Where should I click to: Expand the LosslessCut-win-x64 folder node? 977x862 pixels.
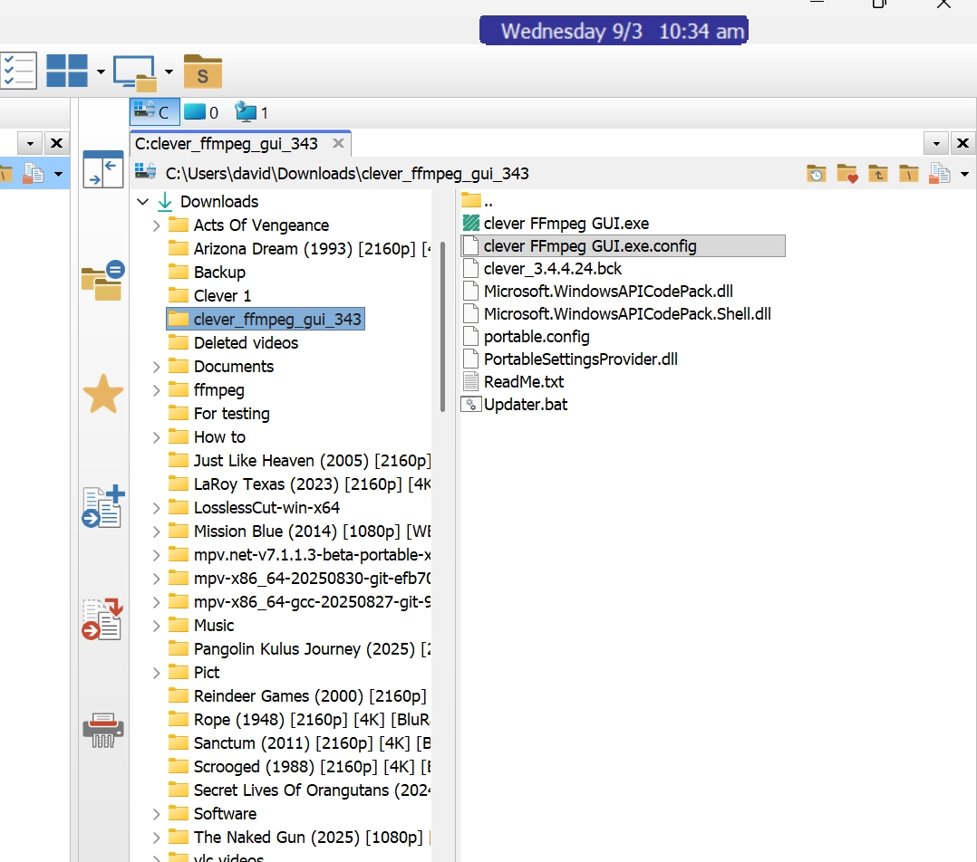[157, 508]
